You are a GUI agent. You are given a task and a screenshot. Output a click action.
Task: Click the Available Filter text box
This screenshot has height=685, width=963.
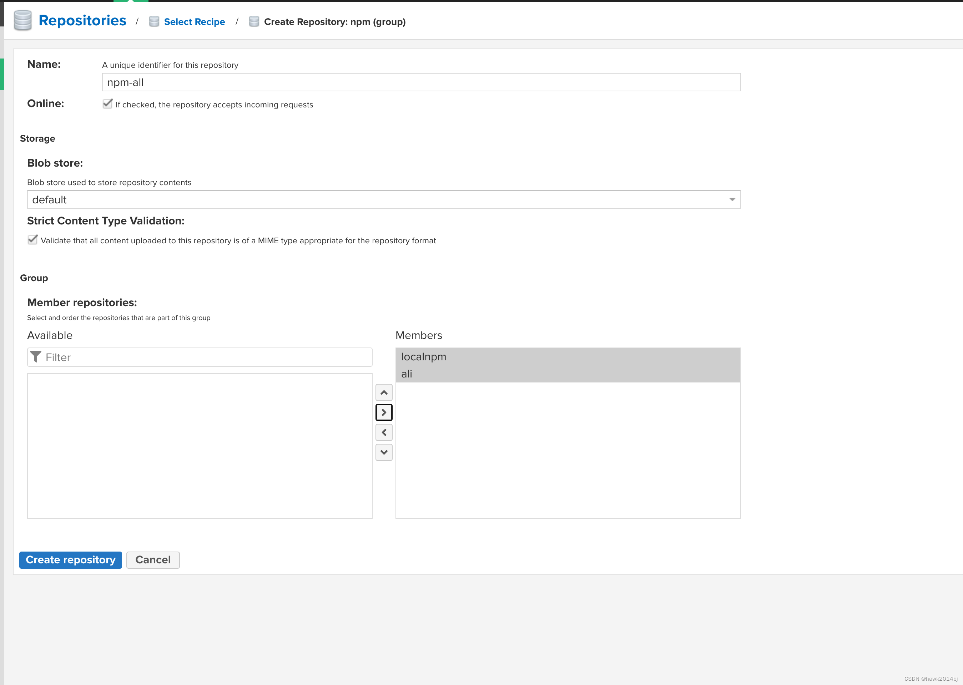tap(207, 357)
